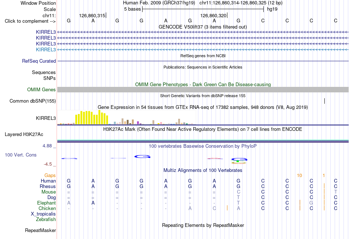Select the Human species row label
This screenshot has height=239, width=349.
(x=48, y=181)
